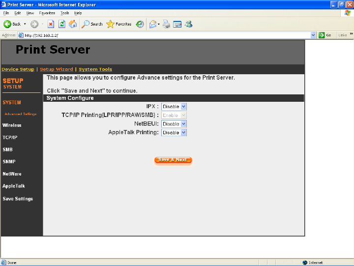Click the page icon in address bar
Viewport: 354px width, 266px height.
coord(21,35)
